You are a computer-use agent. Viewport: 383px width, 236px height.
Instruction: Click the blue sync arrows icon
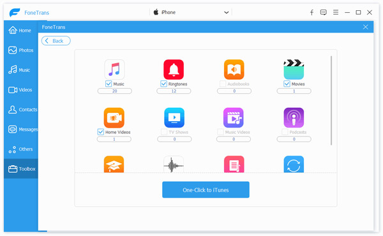pyautogui.click(x=294, y=165)
